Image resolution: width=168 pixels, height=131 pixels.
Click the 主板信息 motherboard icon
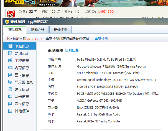10,60
